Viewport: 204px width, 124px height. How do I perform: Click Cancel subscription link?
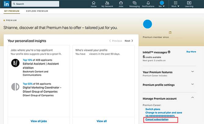pyautogui.click(x=157, y=119)
